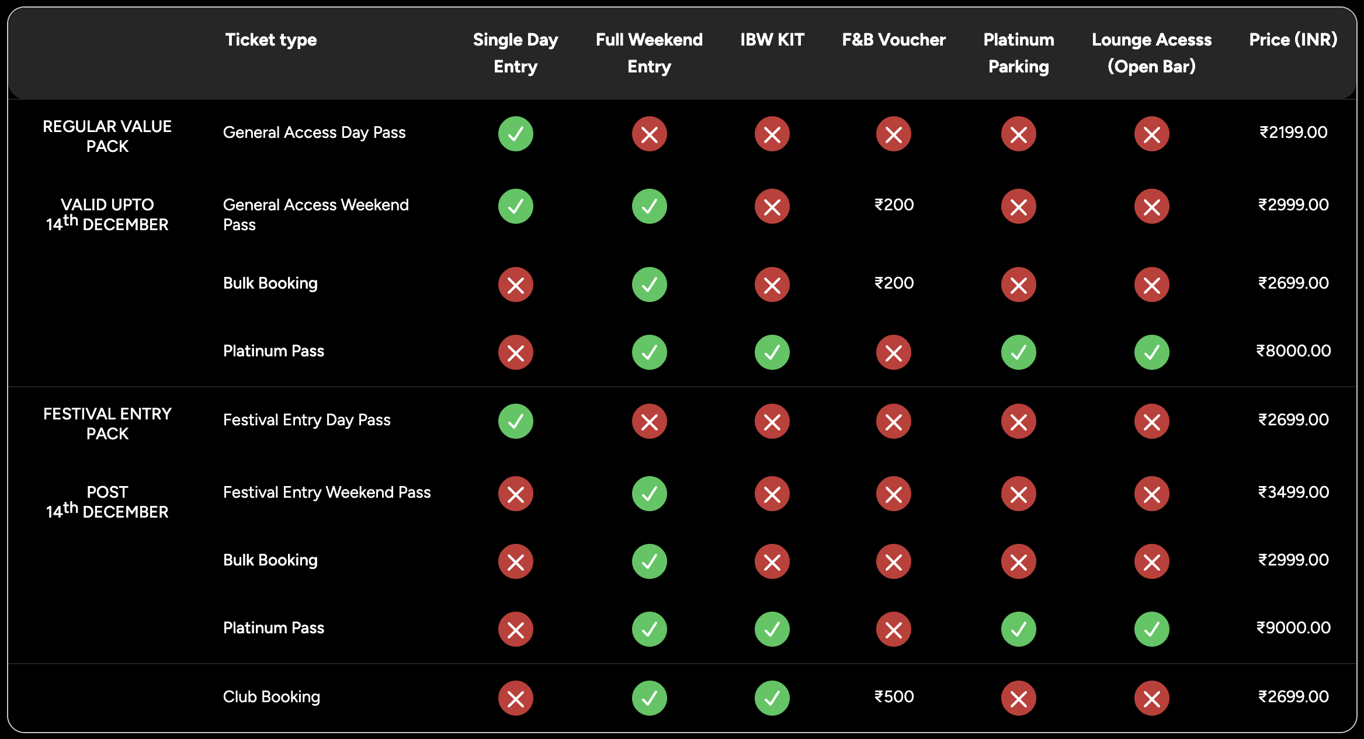
Task: Click the ₹8000.00 price
Action: [x=1293, y=351]
